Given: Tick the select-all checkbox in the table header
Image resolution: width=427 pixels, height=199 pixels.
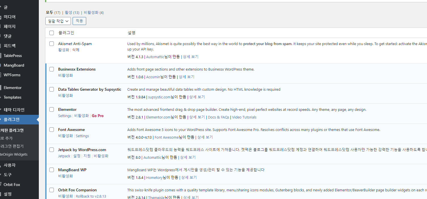Looking at the screenshot, I should click(52, 33).
